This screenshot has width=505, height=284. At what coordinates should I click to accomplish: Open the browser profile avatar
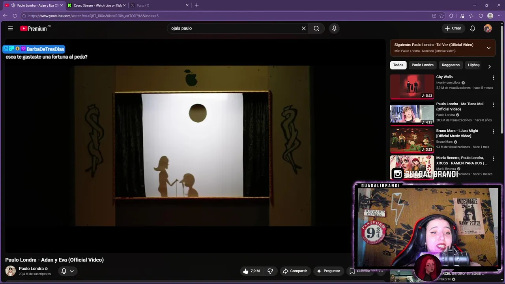pos(490,16)
